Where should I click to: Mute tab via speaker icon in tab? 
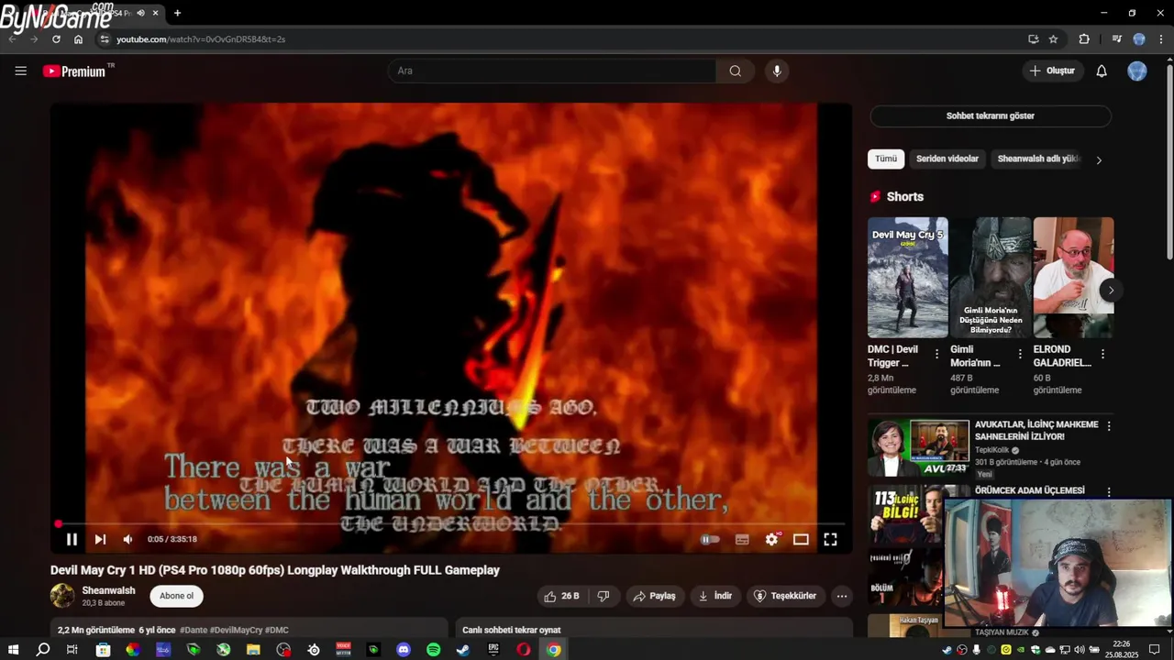(x=140, y=13)
